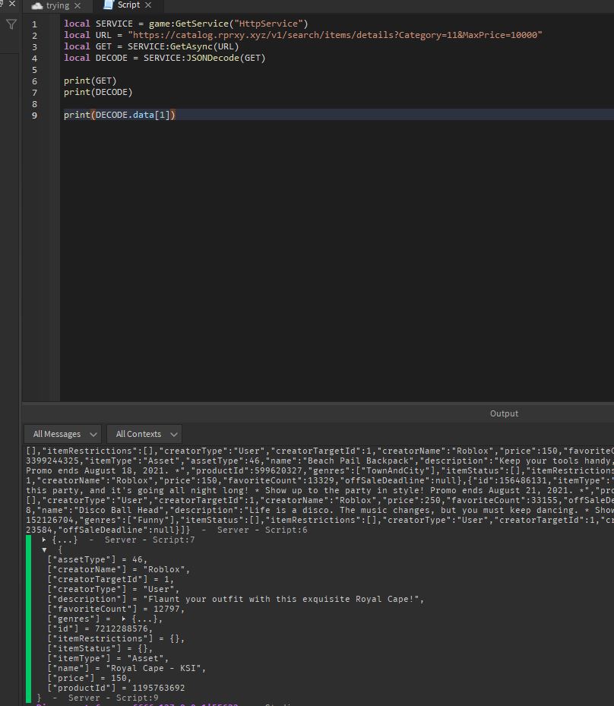Viewport: 614px width, 706px height.
Task: Click the ["productId"] = 1195763692 row
Action: 116,688
